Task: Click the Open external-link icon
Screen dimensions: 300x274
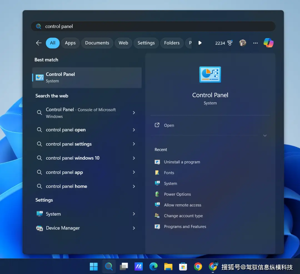Action: 157,125
